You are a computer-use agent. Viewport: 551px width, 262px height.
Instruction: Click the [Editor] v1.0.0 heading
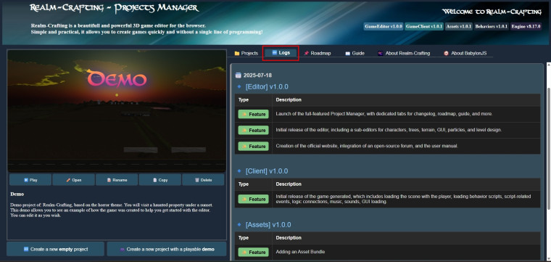267,87
